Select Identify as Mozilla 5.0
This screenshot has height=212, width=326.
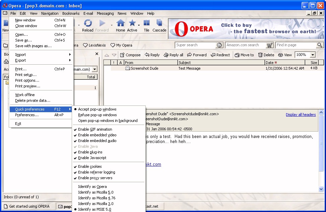[x=108, y=192]
